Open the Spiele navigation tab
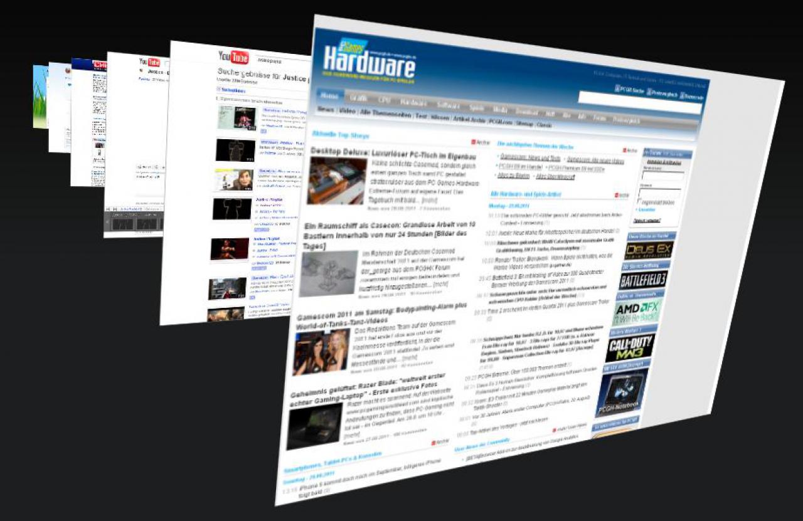The width and height of the screenshot is (803, 521). tap(477, 107)
